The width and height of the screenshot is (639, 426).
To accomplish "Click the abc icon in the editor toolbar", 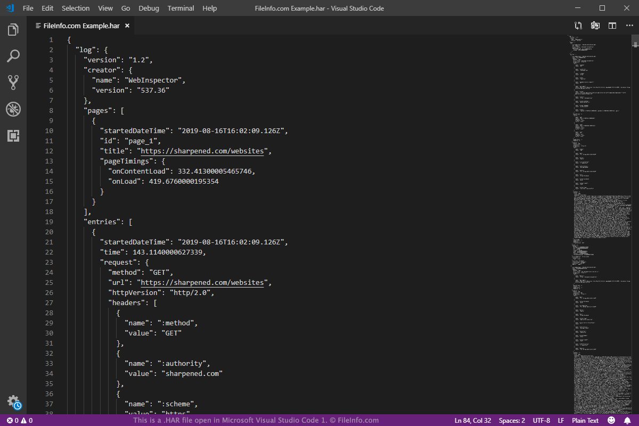I will [595, 26].
